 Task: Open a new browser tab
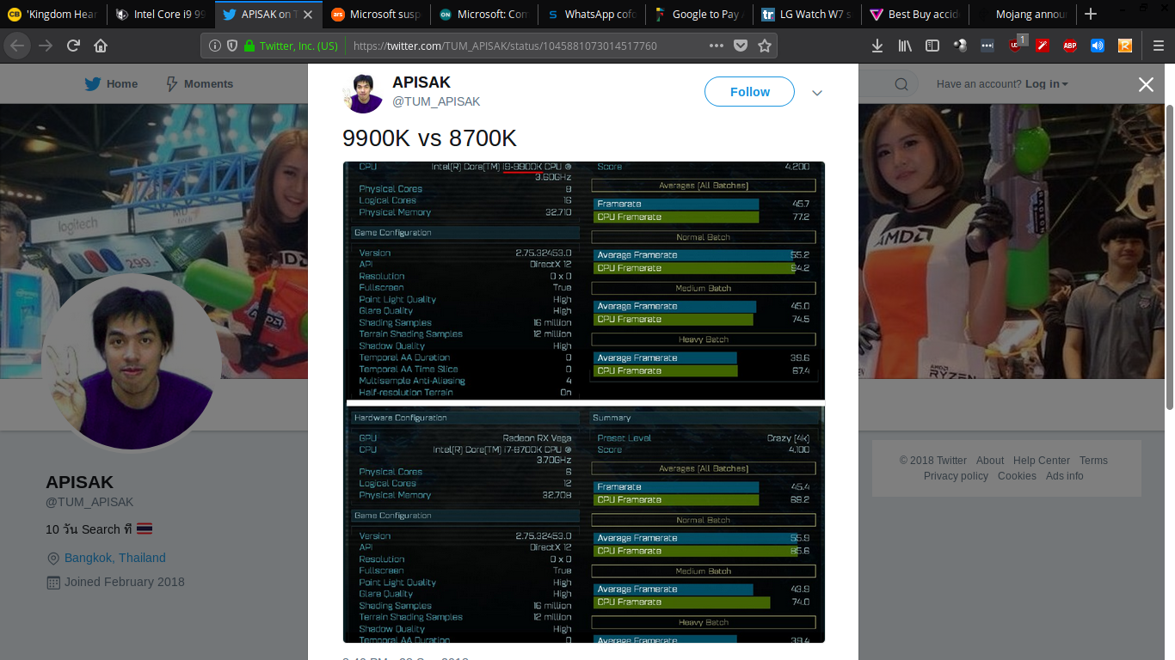click(x=1091, y=14)
